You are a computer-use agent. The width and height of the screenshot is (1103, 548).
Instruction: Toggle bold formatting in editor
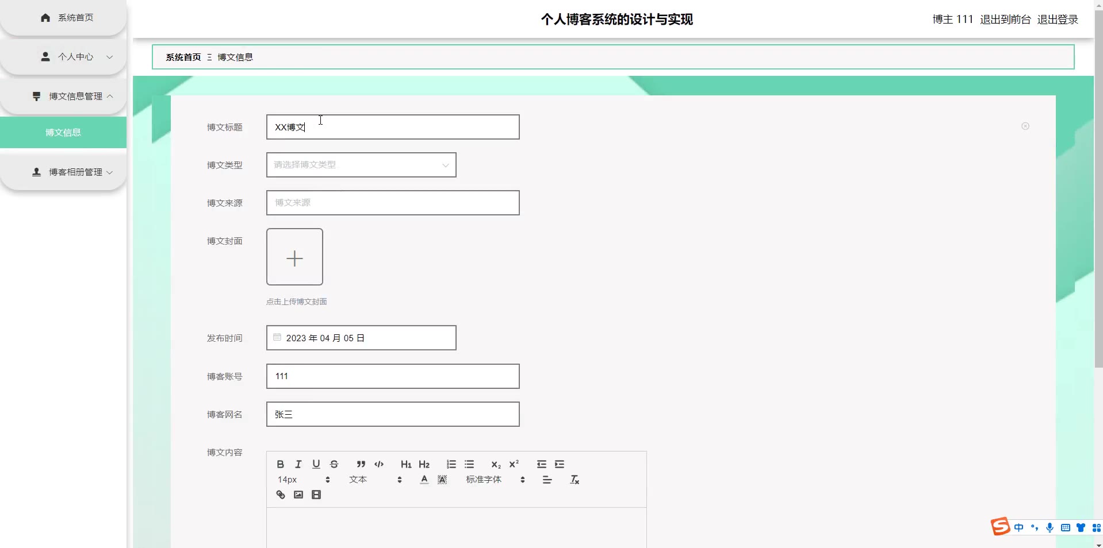280,464
